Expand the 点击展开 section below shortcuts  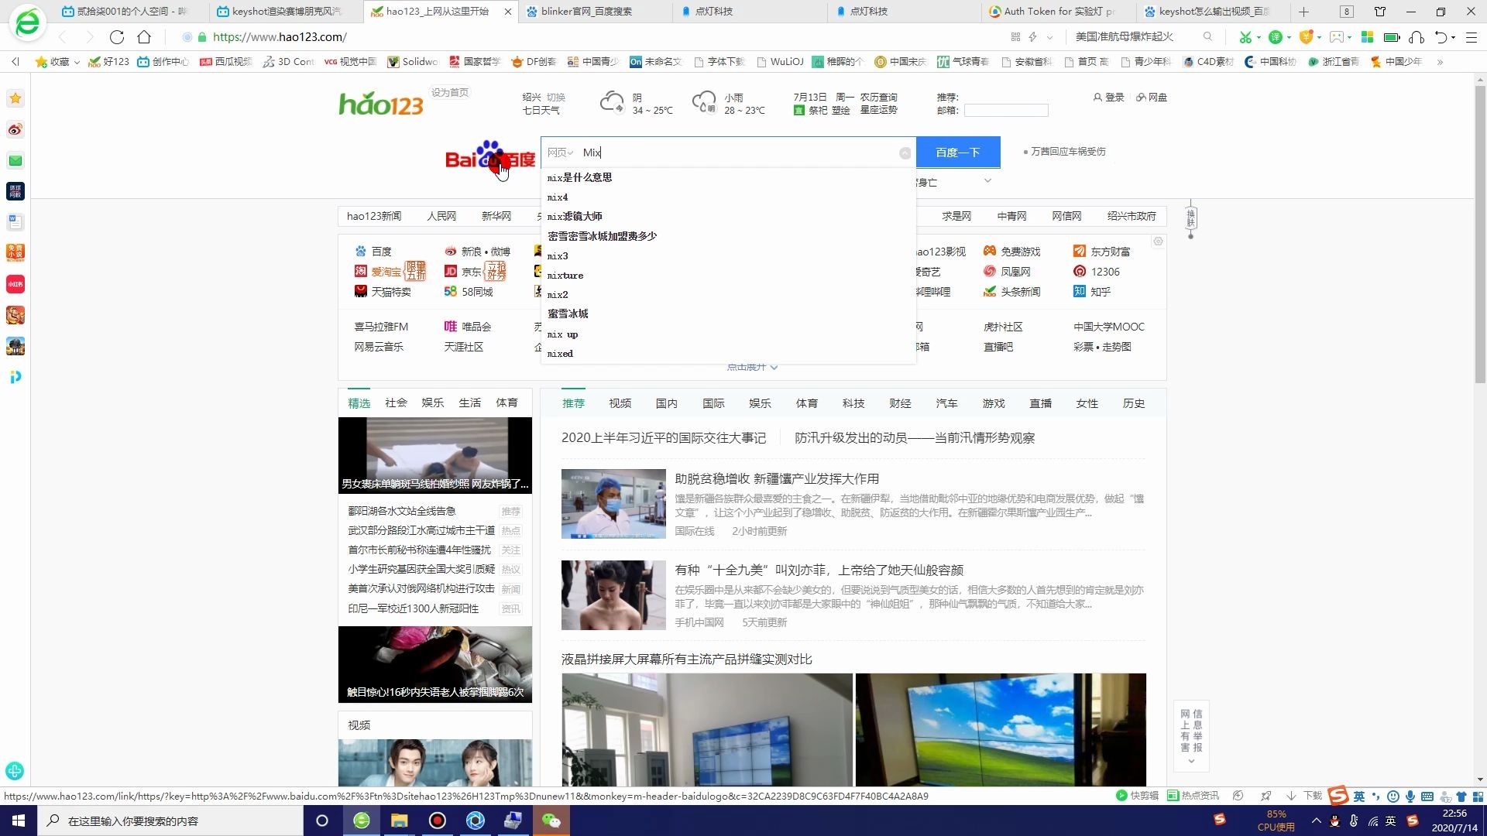(x=751, y=367)
